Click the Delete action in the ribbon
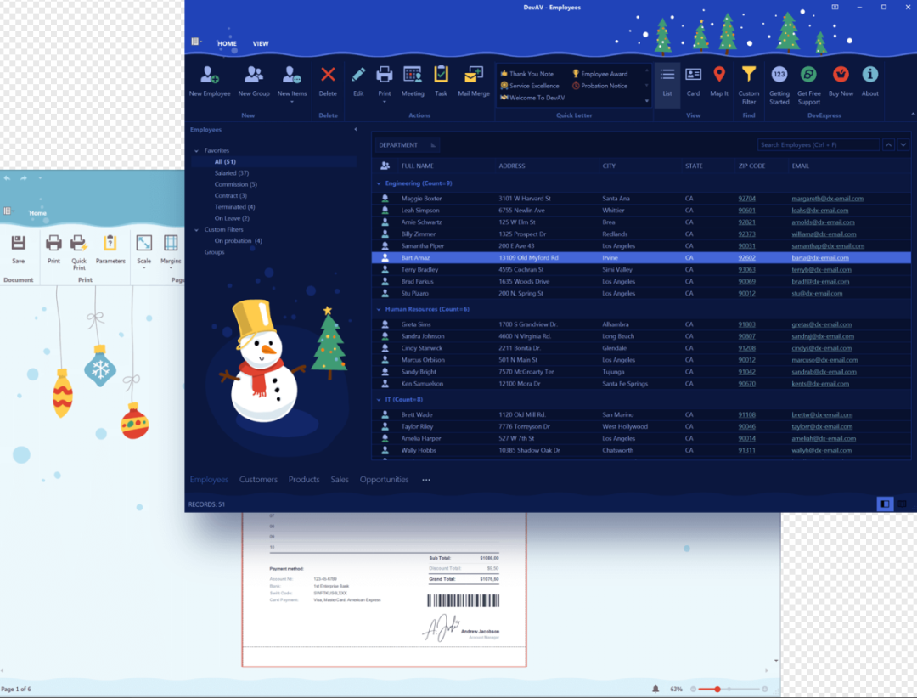This screenshot has height=698, width=917. click(x=328, y=81)
